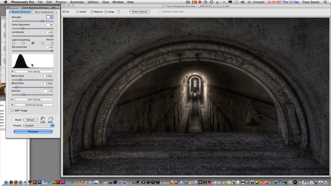Image resolution: width=331 pixels, height=186 pixels.
Task: Open the Automate menu
Action: [x=77, y=2]
